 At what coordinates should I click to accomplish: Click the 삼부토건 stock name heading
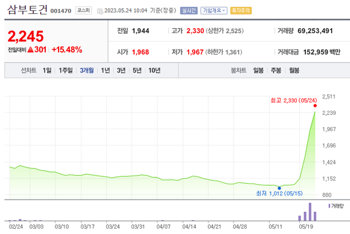27,10
